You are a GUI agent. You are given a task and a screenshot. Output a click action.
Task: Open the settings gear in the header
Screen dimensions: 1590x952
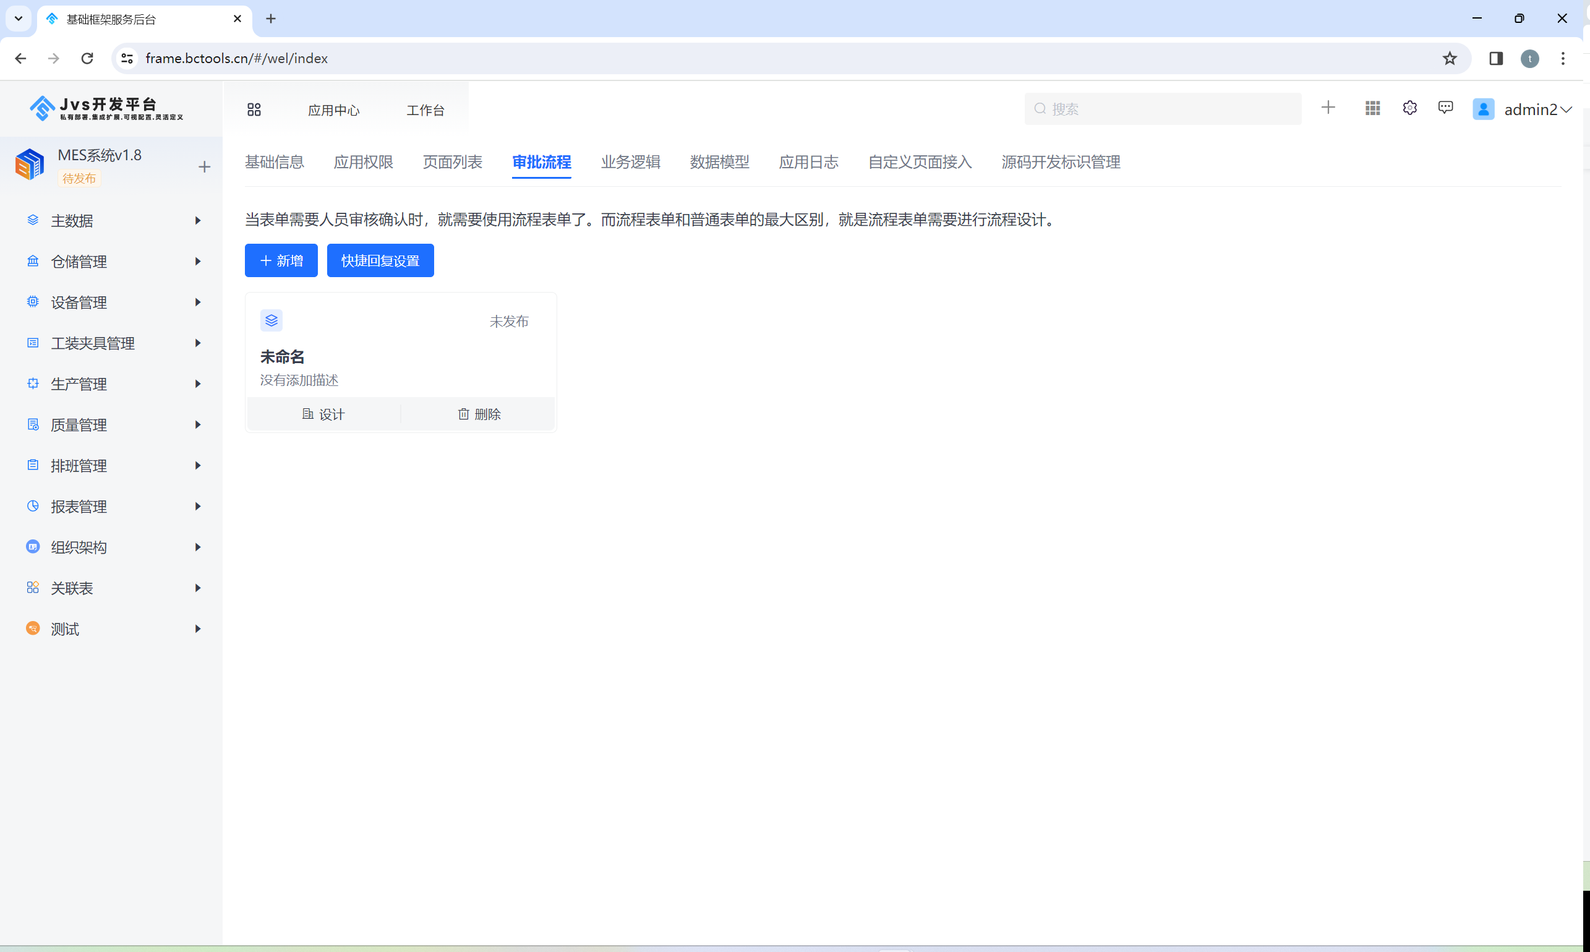(1410, 108)
